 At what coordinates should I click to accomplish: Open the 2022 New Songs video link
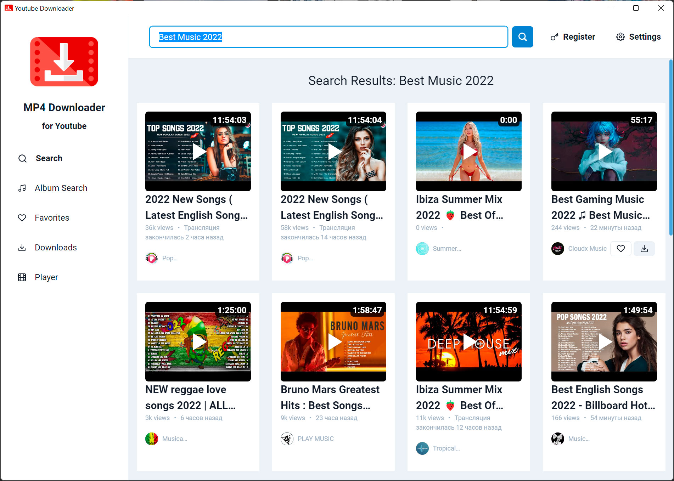tap(196, 207)
